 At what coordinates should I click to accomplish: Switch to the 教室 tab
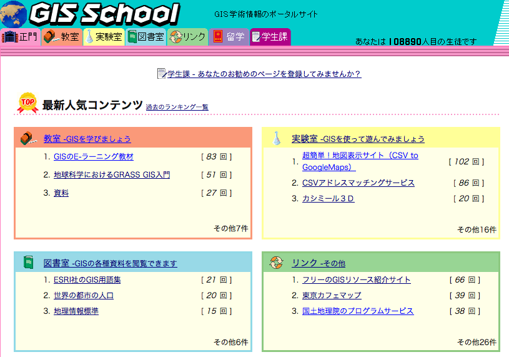pyautogui.click(x=62, y=37)
